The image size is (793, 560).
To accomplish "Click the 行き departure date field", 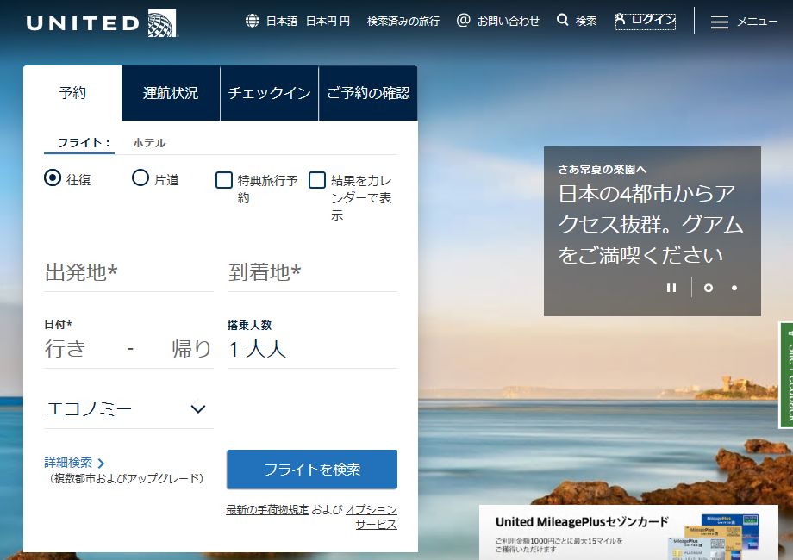I will click(x=65, y=349).
